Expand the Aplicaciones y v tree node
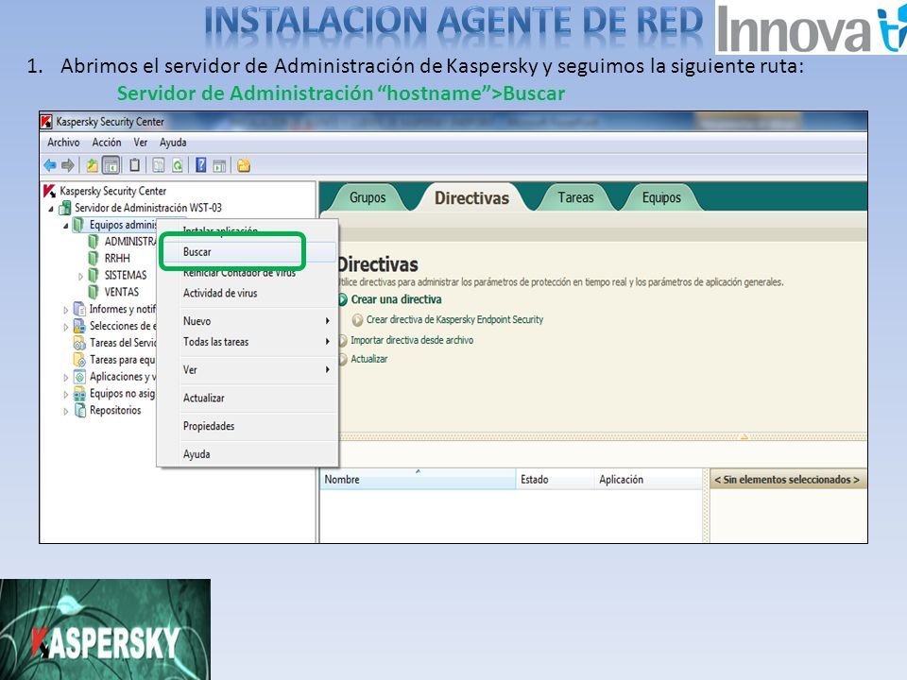 coord(65,378)
